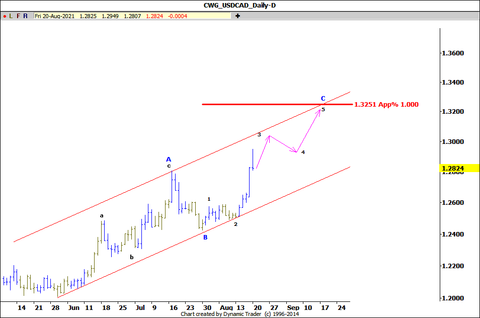
Task: Click the low value 1.2807 in the data bar
Action: pyautogui.click(x=132, y=16)
